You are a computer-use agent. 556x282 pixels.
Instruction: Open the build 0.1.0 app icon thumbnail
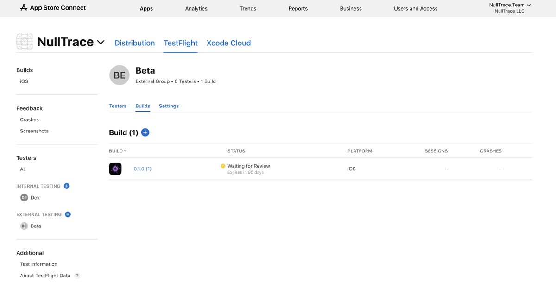point(115,169)
